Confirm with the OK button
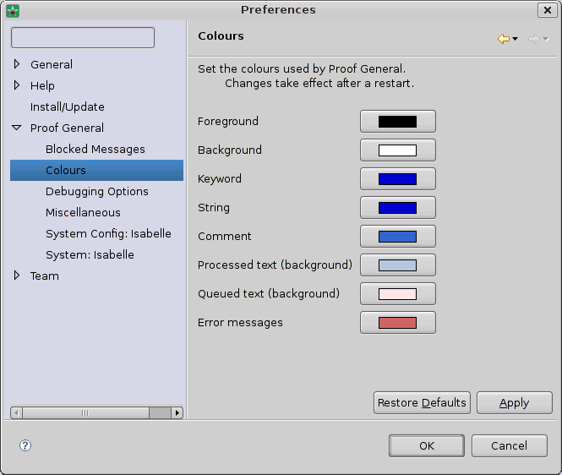The image size is (562, 475). pos(427,446)
